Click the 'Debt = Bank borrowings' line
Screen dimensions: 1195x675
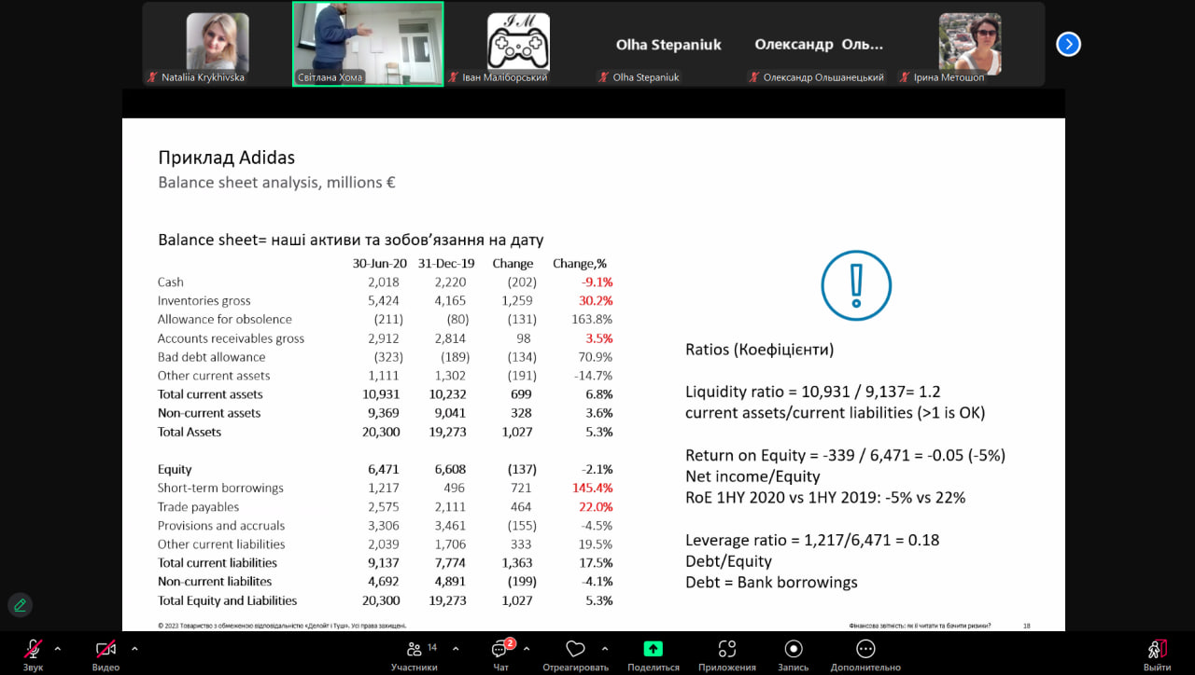pyautogui.click(x=771, y=583)
